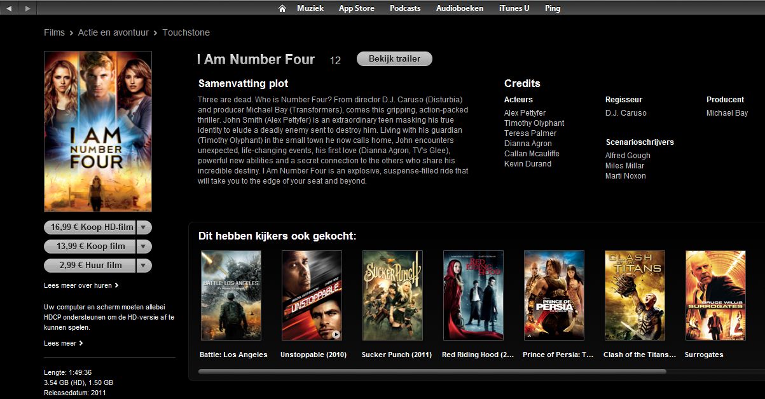Buy the HD film for 16,99 €
This screenshot has width=765, height=399.
(90, 227)
